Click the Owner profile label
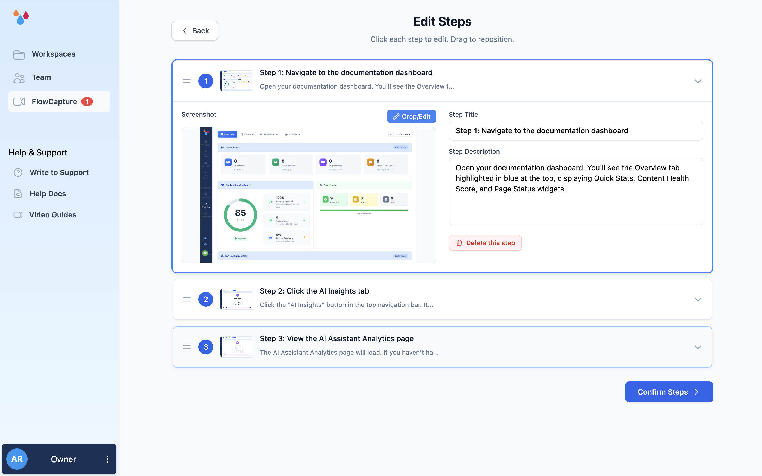Image resolution: width=762 pixels, height=476 pixels. point(63,459)
